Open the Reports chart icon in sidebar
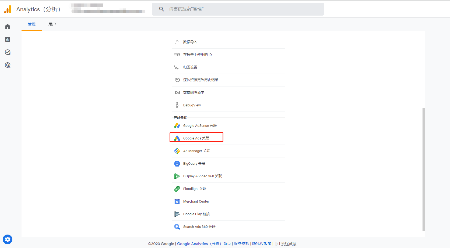The image size is (450, 248). (x=8, y=39)
